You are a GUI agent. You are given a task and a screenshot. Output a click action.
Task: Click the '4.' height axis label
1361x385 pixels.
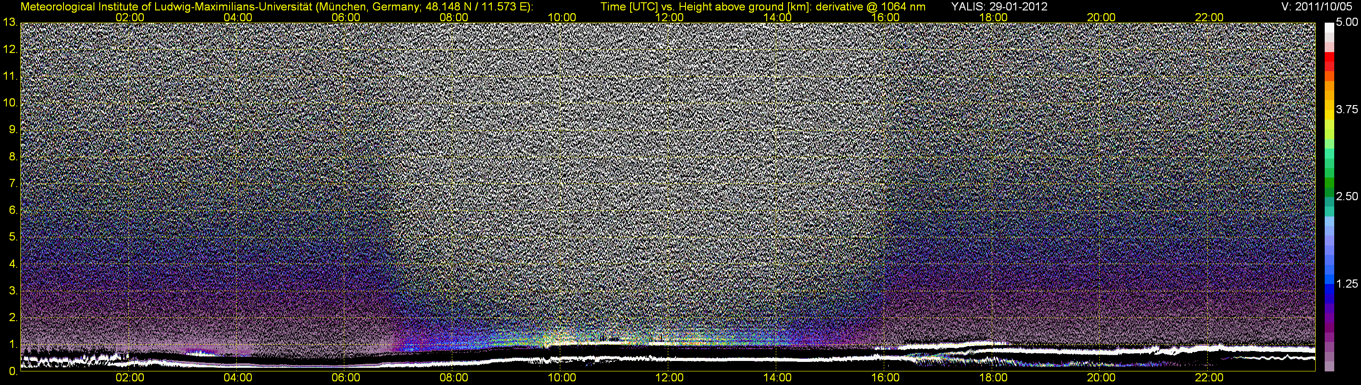[x=13, y=264]
